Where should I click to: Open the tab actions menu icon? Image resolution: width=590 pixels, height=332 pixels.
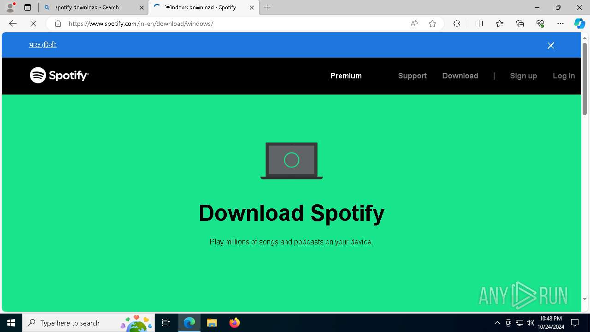tap(28, 7)
